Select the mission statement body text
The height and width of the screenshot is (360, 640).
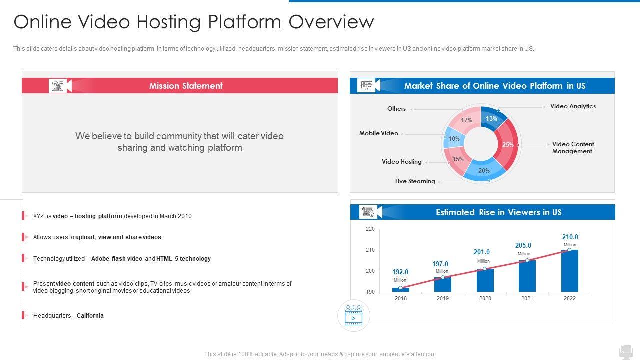tap(179, 142)
